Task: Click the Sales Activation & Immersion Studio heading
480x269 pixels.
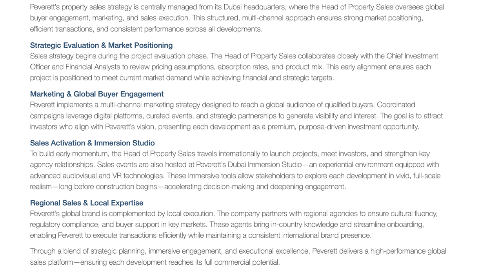Action: coord(92,143)
